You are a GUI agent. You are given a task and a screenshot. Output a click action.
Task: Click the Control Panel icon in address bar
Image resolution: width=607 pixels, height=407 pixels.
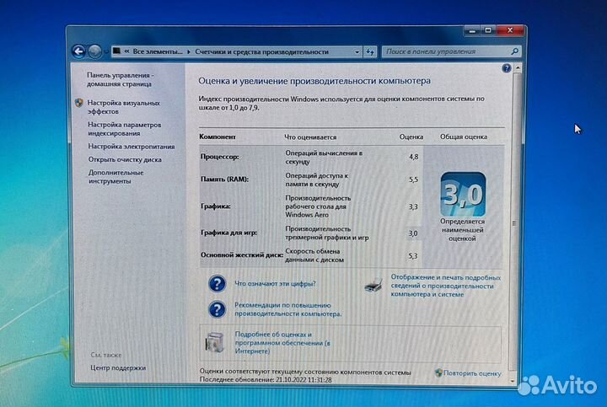116,51
